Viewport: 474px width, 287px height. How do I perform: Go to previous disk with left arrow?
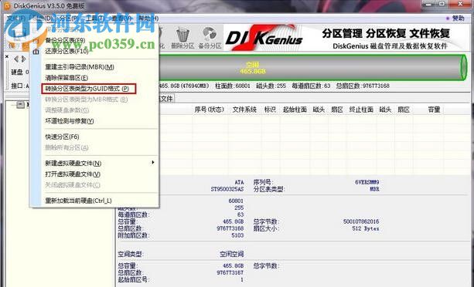pyautogui.click(x=16, y=59)
